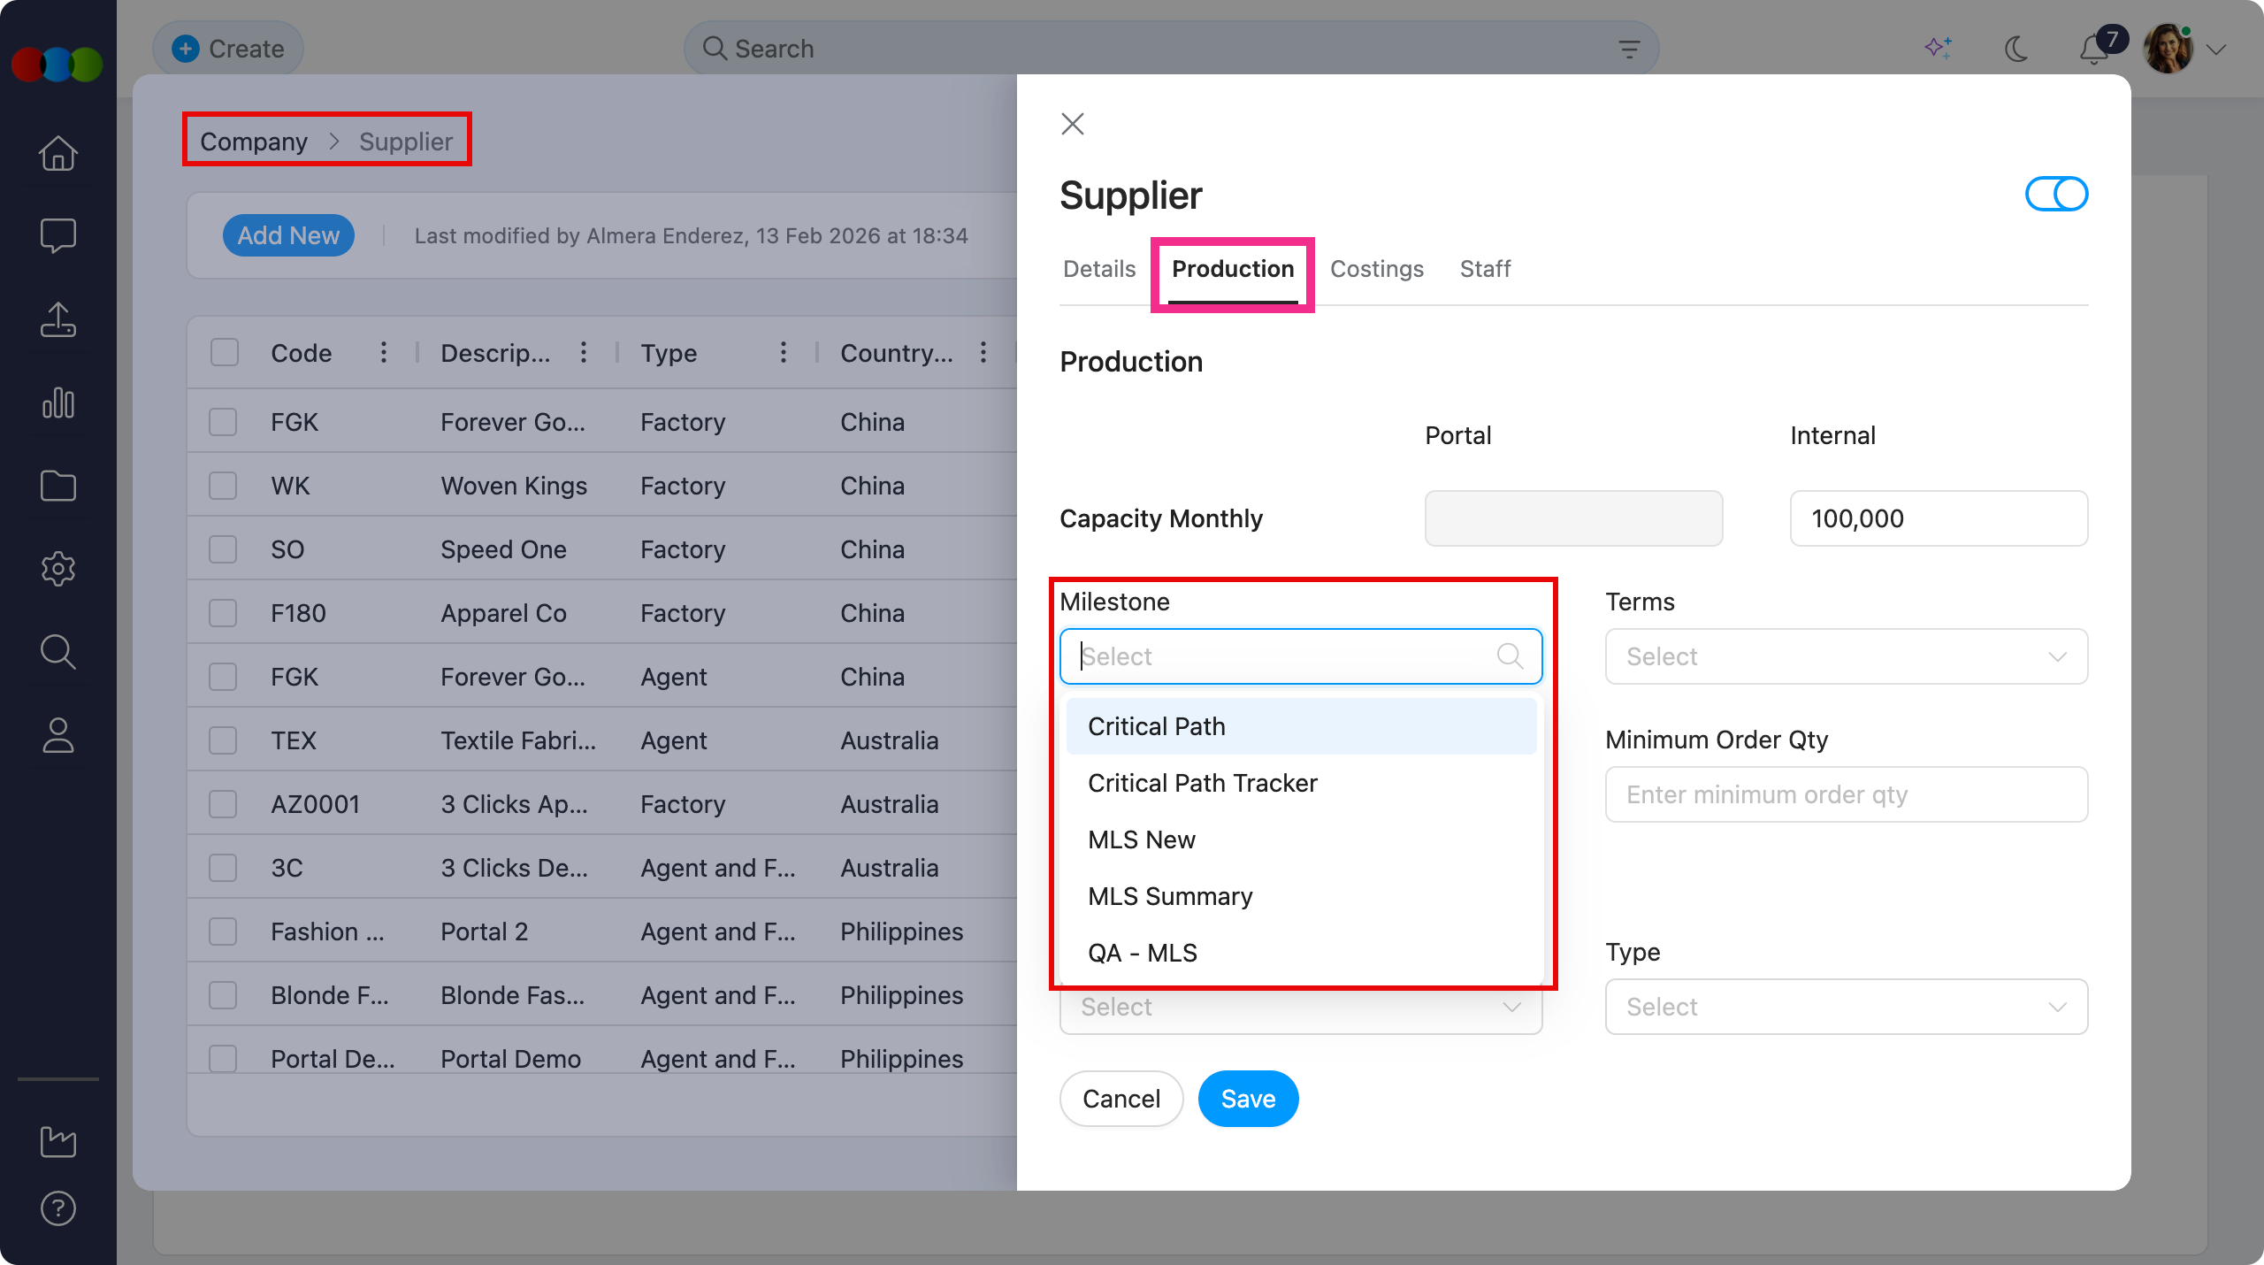Viewport: 2264px width, 1265px height.
Task: Open the analytics chart icon near bottom
Action: (58, 1141)
